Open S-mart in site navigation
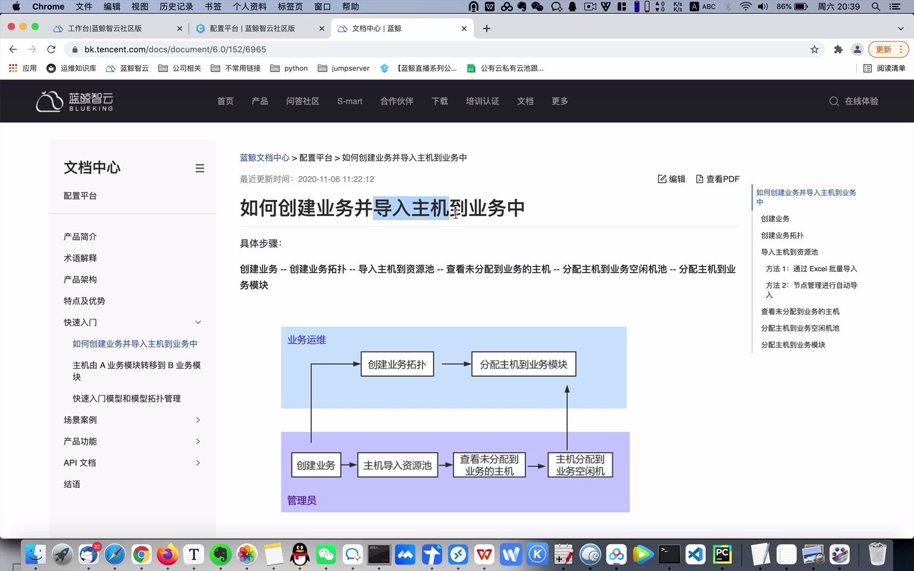This screenshot has height=571, width=914. pos(350,101)
